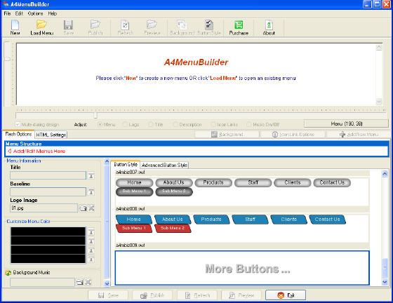Click the text style icon beside Baseline field
393x303 pixels.
91,192
